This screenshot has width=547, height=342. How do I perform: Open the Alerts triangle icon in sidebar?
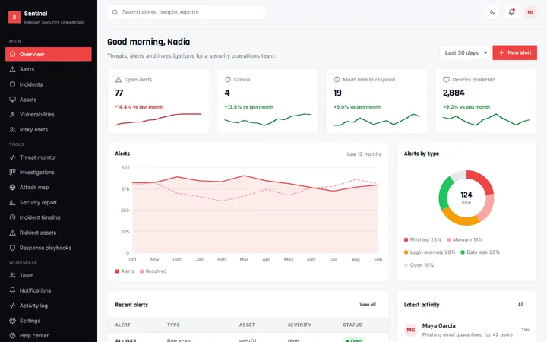[13, 69]
